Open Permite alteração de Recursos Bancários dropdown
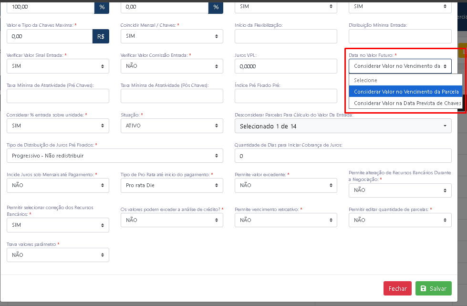Viewport: 467px width, 306px height. pyautogui.click(x=400, y=190)
